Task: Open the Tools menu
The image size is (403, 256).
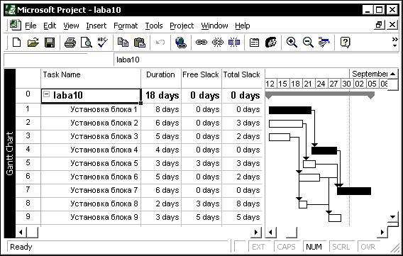Action: pos(154,26)
